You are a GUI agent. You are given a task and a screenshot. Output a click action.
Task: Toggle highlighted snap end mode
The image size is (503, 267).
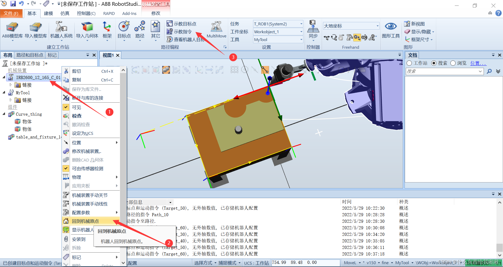265,70
